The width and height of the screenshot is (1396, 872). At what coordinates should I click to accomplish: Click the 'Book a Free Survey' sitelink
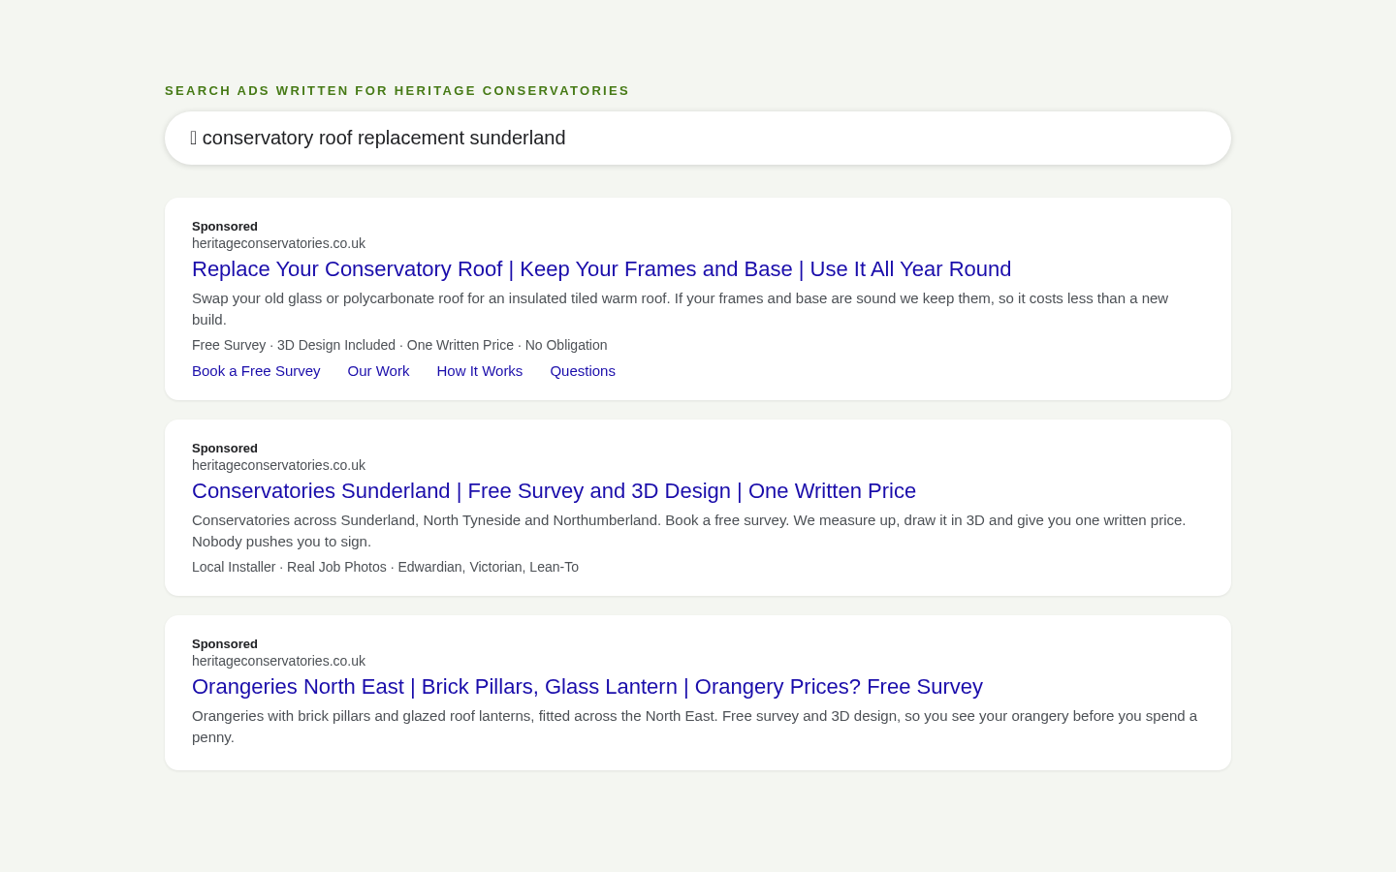pyautogui.click(x=256, y=371)
